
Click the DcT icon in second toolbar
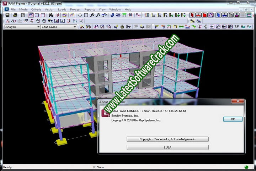[x=199, y=21]
